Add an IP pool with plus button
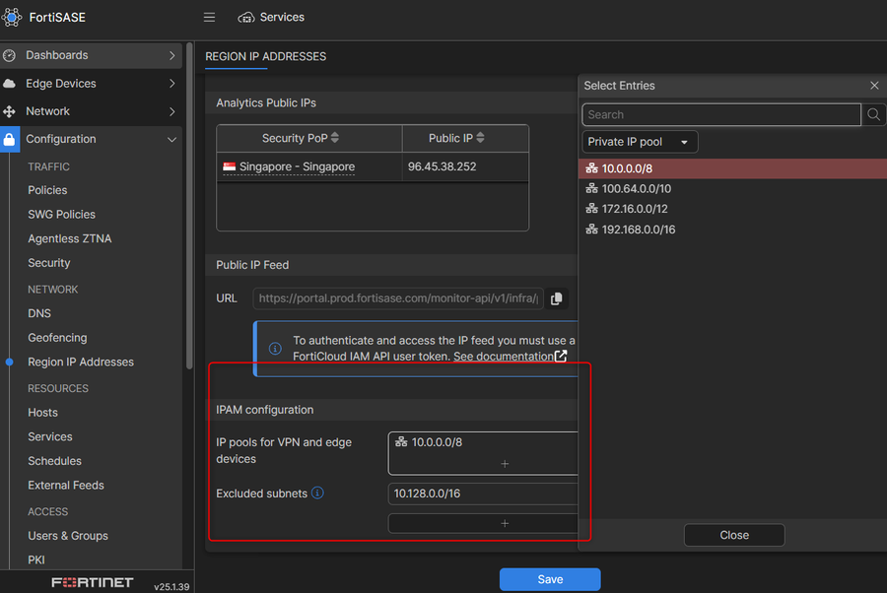Screen dimensions: 887x593 pos(505,464)
